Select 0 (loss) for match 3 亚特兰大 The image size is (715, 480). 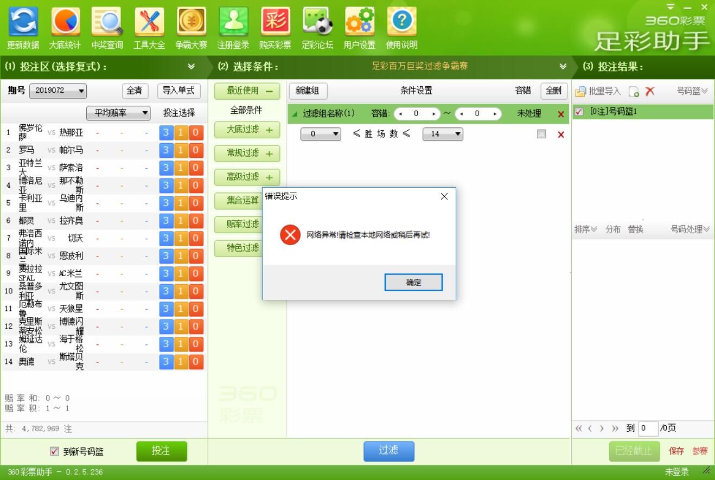(196, 168)
